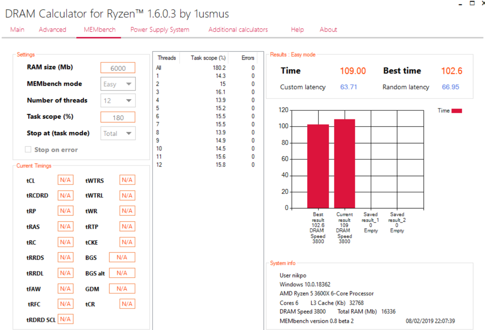
Task: Click the tRRDL timing value box
Action: tap(66, 273)
